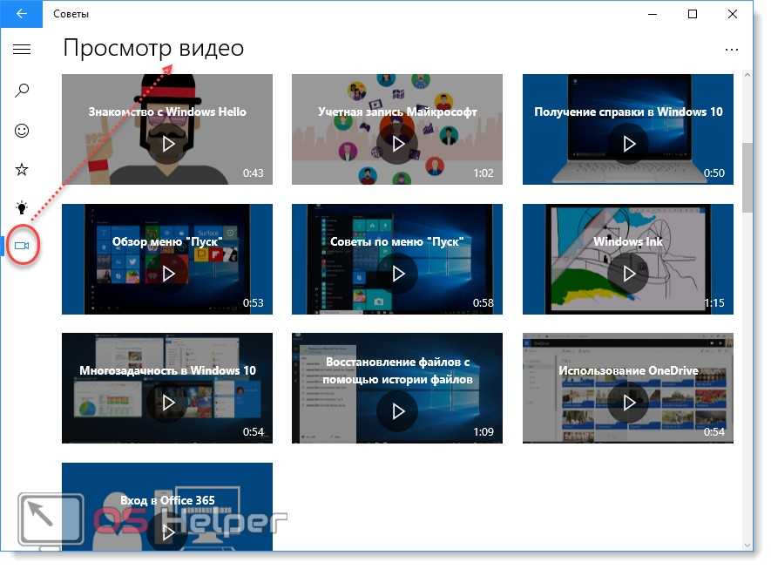Viewport: 771px width, 569px height.
Task: Play the Восстановление файлов video
Action: pyautogui.click(x=397, y=410)
